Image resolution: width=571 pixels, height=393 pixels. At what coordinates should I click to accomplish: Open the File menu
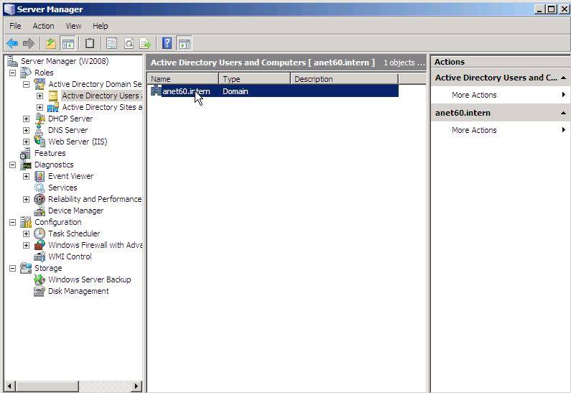coord(15,26)
